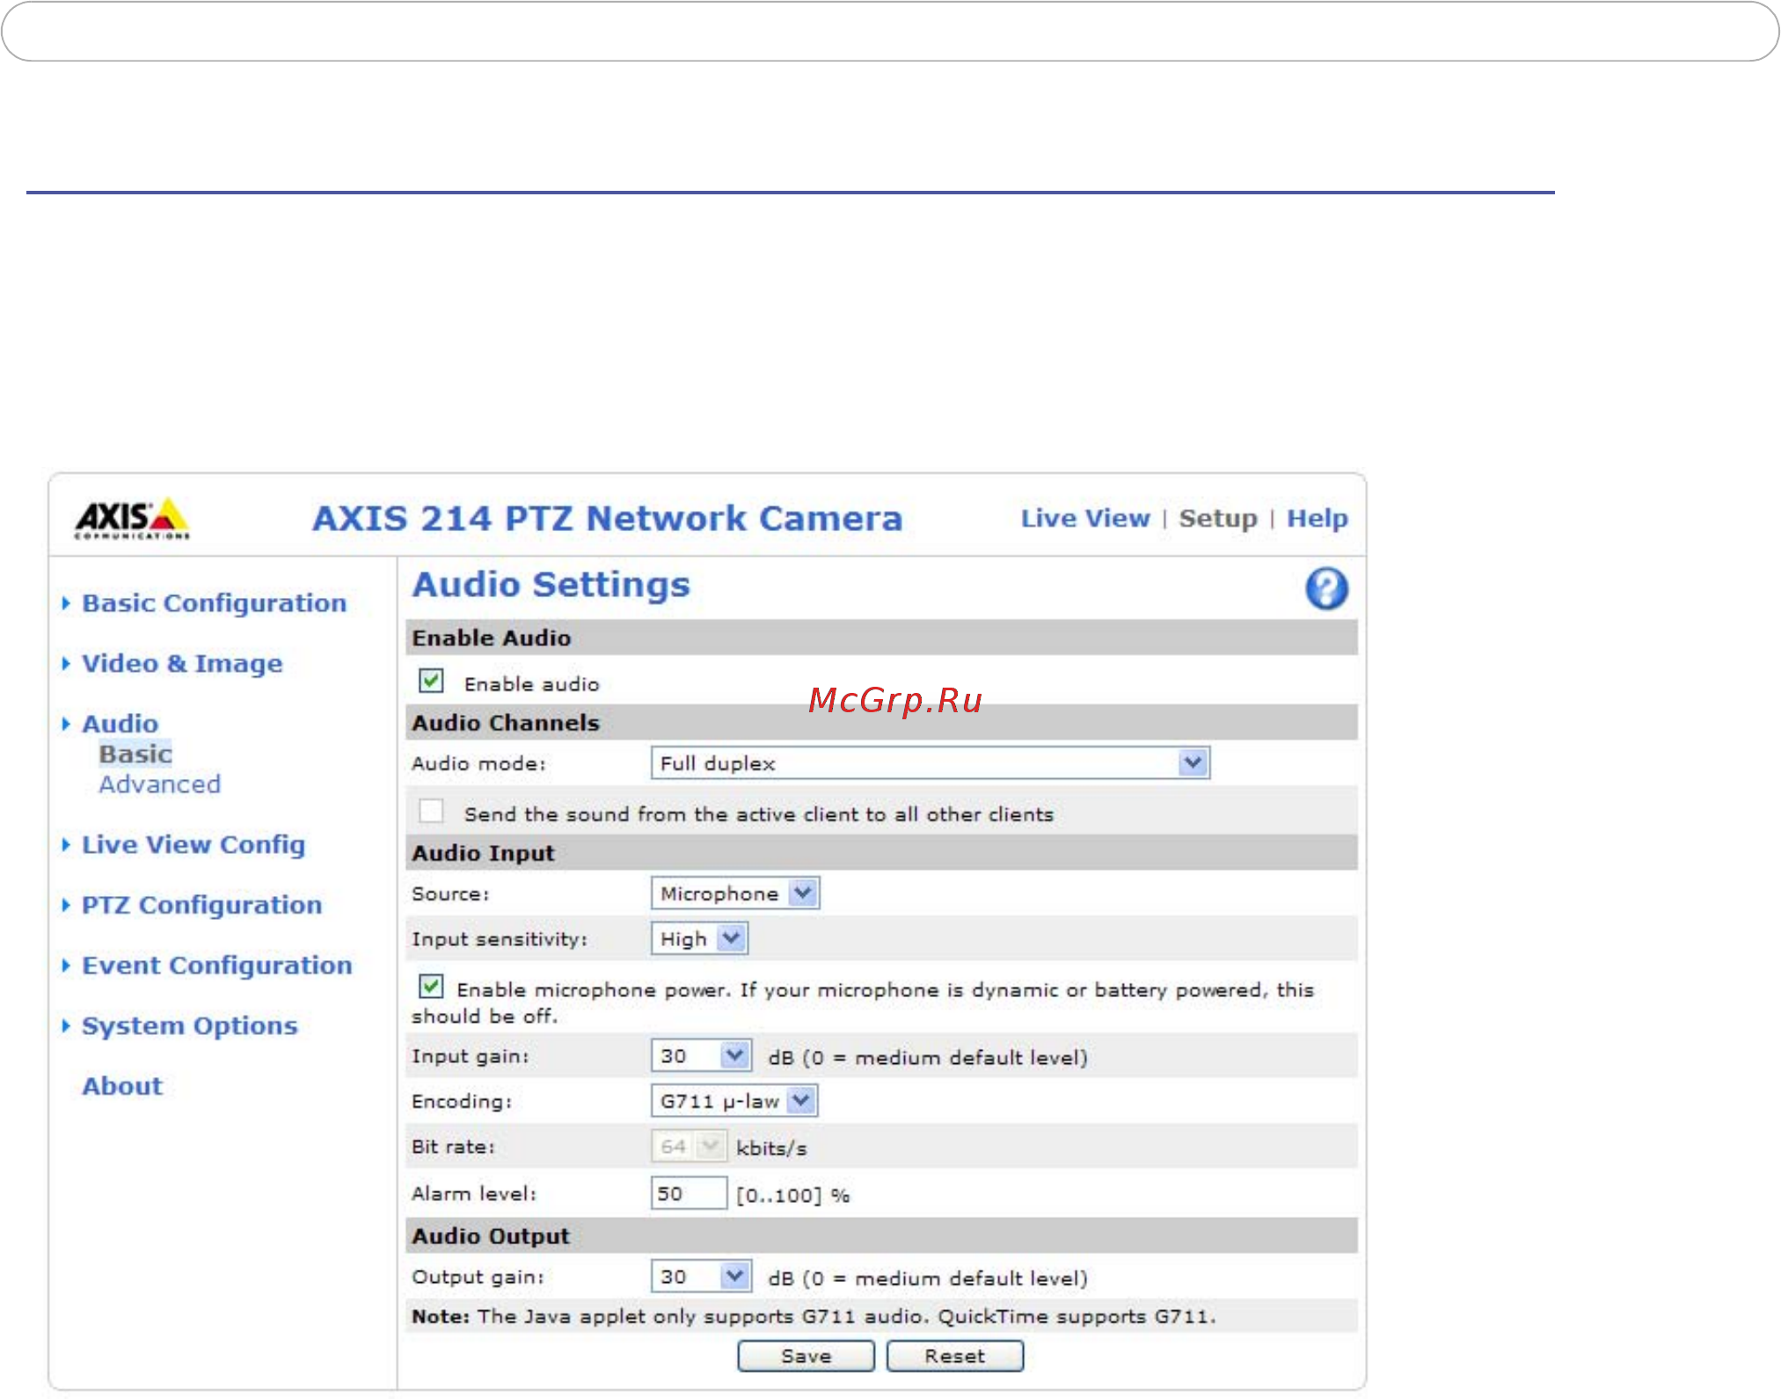
Task: Open Live View Config menu
Action: [193, 845]
